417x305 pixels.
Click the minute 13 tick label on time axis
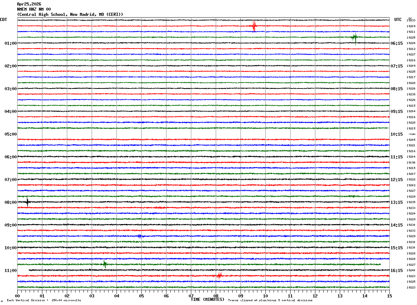[x=340, y=296]
